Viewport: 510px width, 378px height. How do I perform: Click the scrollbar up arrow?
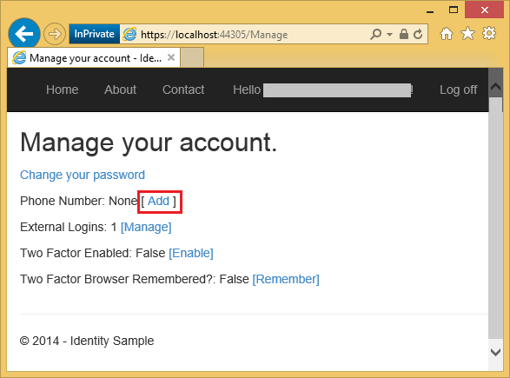(x=495, y=87)
